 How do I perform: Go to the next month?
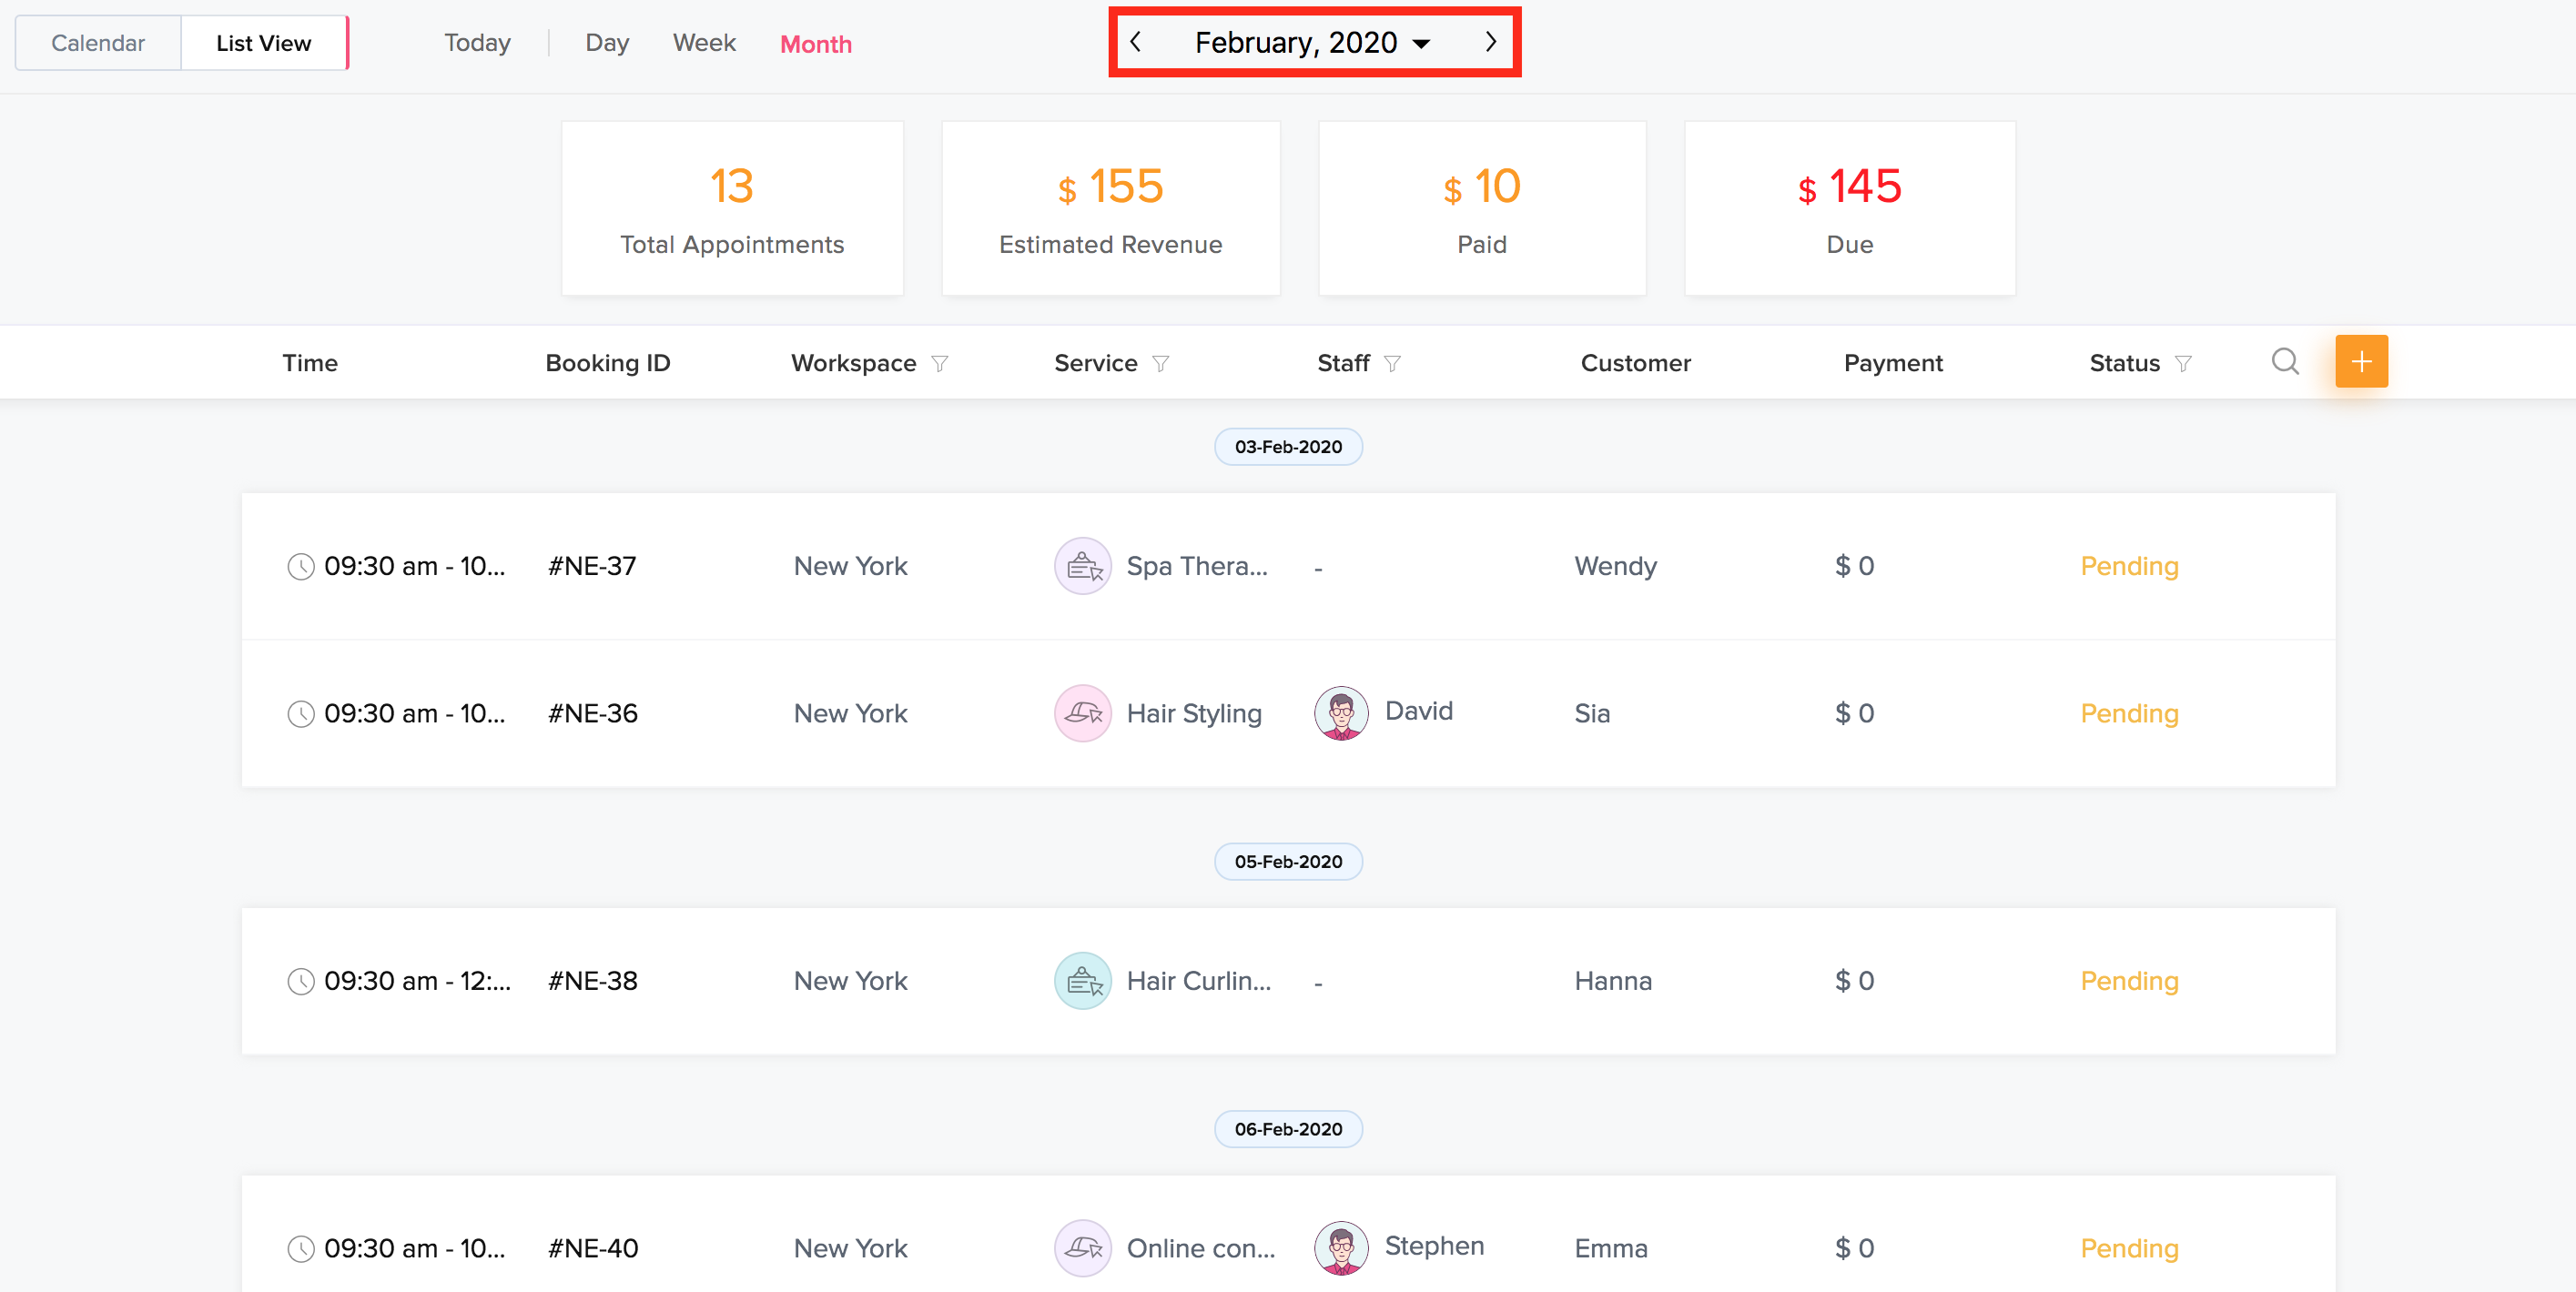(x=1490, y=42)
